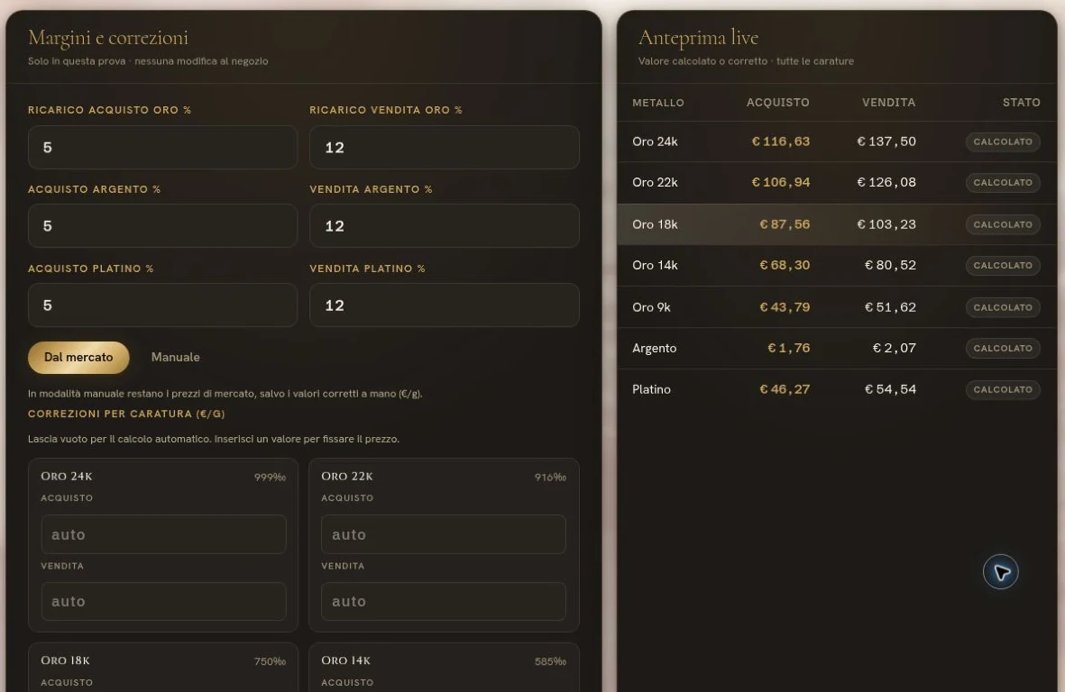
Task: Click the Oro 24K card title
Action: [67, 477]
